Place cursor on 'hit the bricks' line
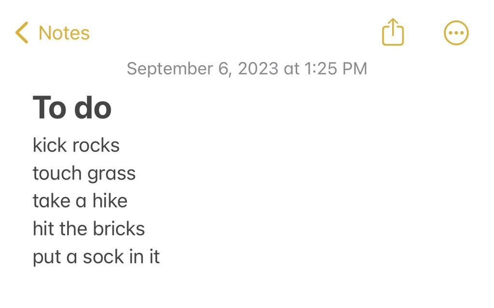 (89, 228)
